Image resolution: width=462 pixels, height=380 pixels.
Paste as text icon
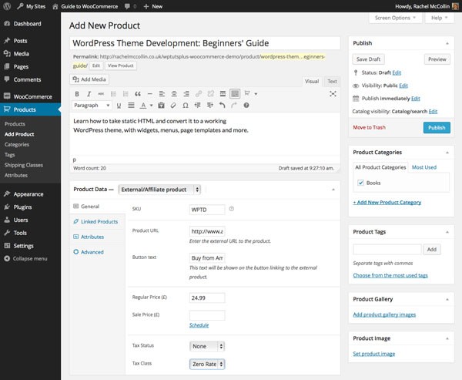(161, 106)
